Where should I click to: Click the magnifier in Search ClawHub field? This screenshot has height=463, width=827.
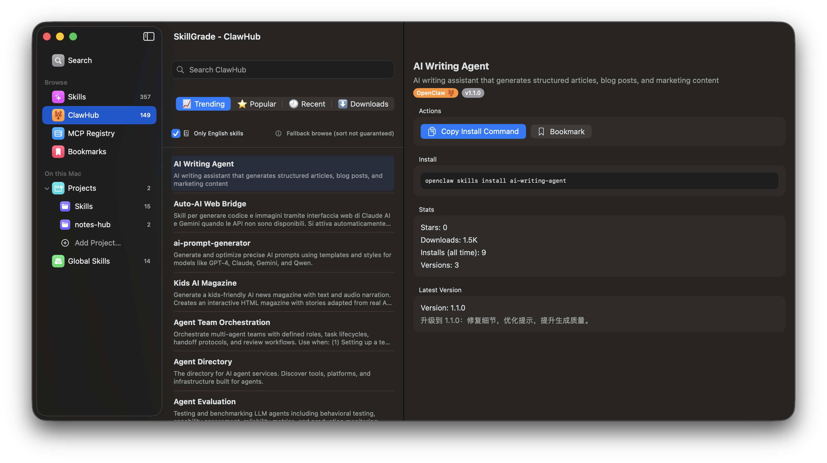coord(180,70)
